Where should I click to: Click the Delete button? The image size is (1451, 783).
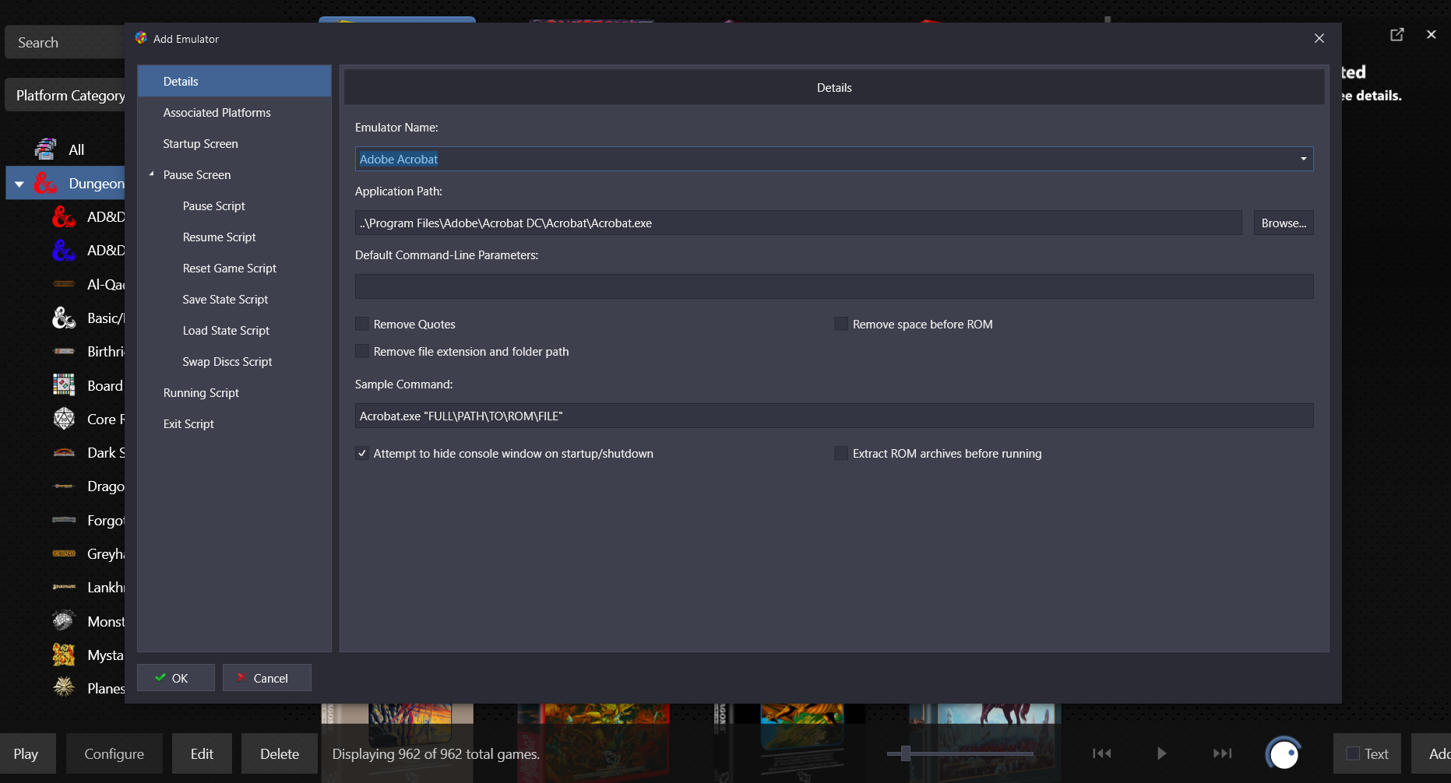coord(280,753)
